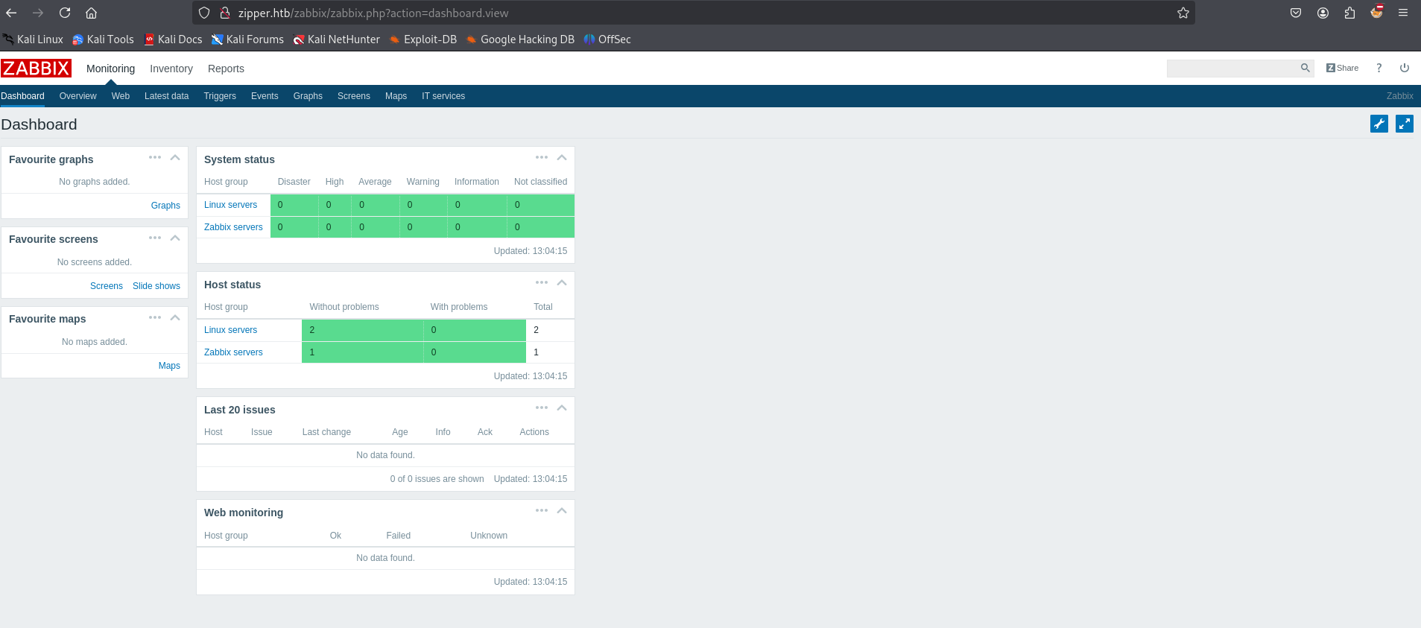
Task: Open Zabbix servers in Host status
Action: click(233, 352)
